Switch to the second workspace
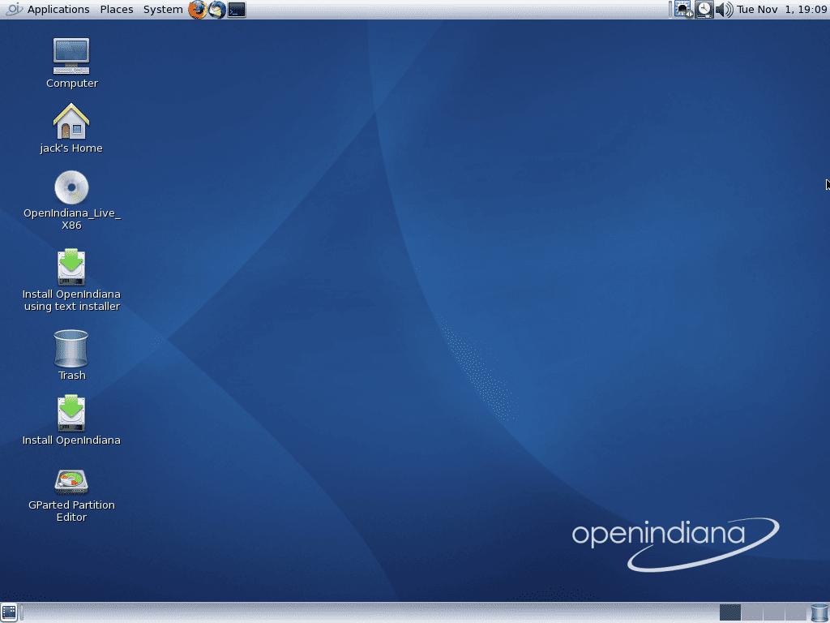830x623 pixels. click(751, 613)
